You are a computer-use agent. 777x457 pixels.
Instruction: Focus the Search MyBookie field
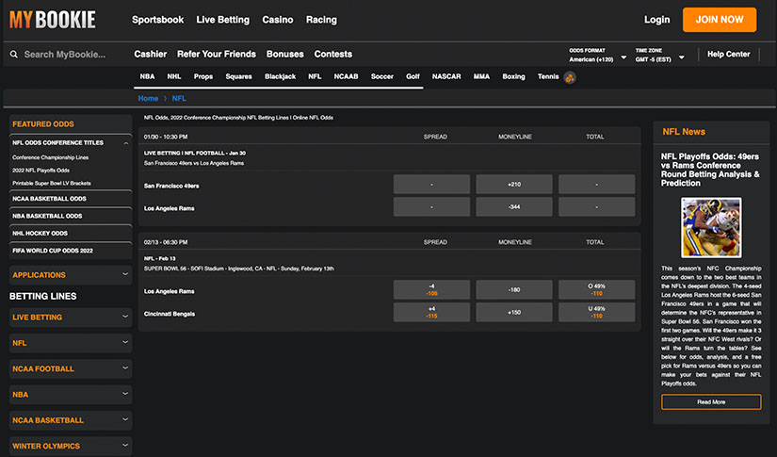65,55
